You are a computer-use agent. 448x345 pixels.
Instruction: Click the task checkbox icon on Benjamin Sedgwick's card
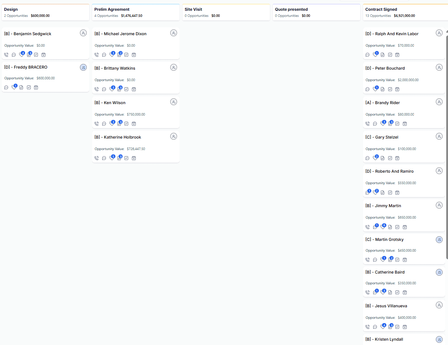click(x=36, y=55)
